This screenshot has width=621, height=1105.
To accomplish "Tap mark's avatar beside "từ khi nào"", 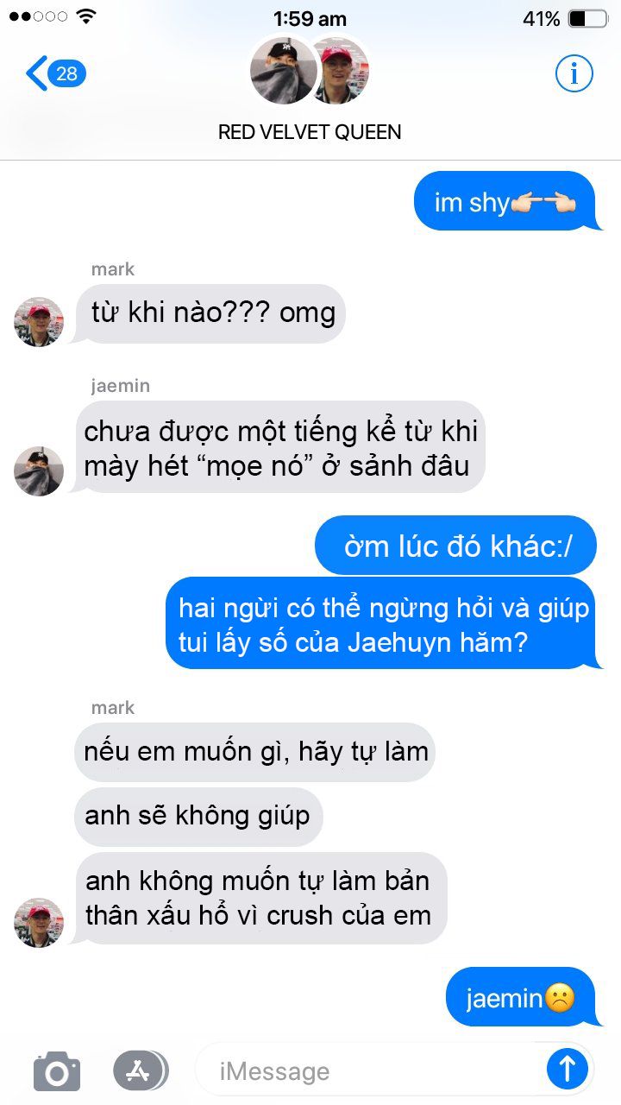I will point(39,322).
